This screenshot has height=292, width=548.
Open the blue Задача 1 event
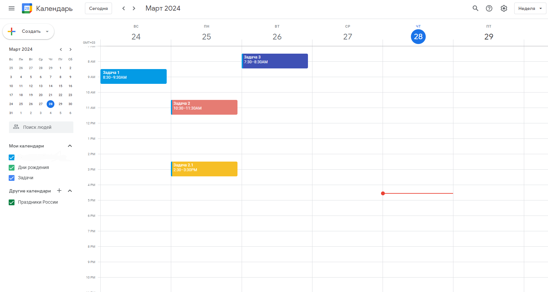point(134,76)
